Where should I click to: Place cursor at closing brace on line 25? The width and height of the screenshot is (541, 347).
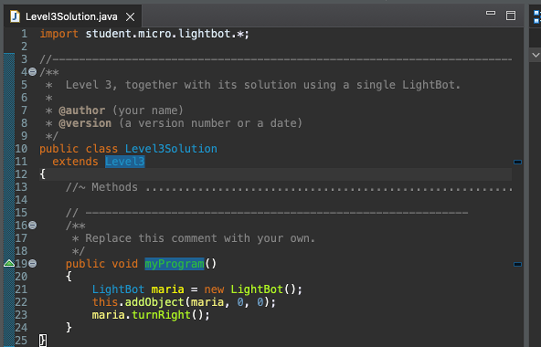pyautogui.click(x=43, y=341)
